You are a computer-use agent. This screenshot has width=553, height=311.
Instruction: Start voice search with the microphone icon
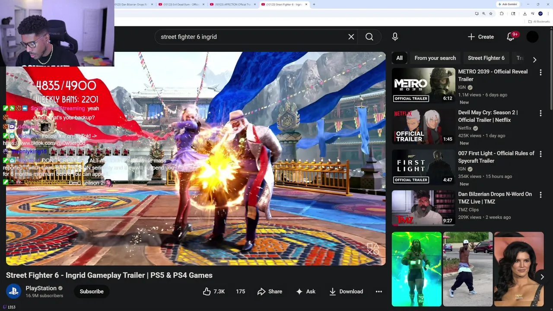pyautogui.click(x=395, y=37)
